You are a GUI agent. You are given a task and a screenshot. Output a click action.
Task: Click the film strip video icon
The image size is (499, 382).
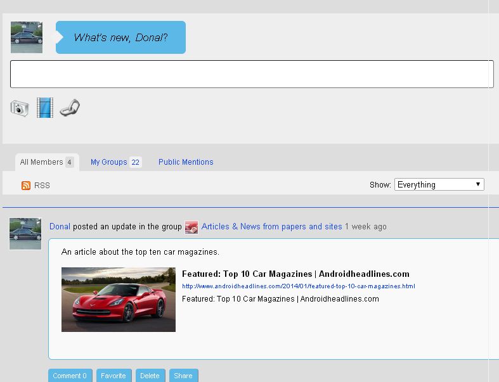[45, 108]
